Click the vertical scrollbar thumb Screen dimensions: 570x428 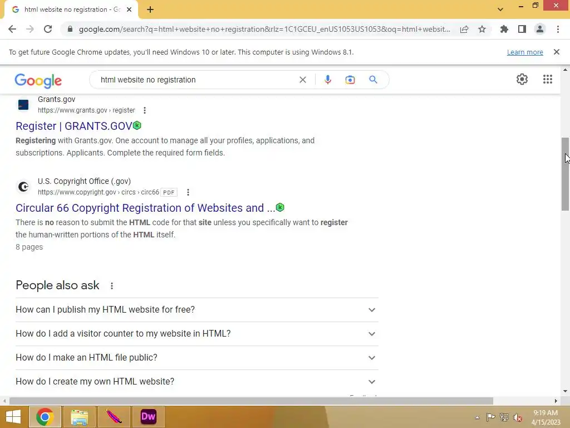pyautogui.click(x=565, y=174)
